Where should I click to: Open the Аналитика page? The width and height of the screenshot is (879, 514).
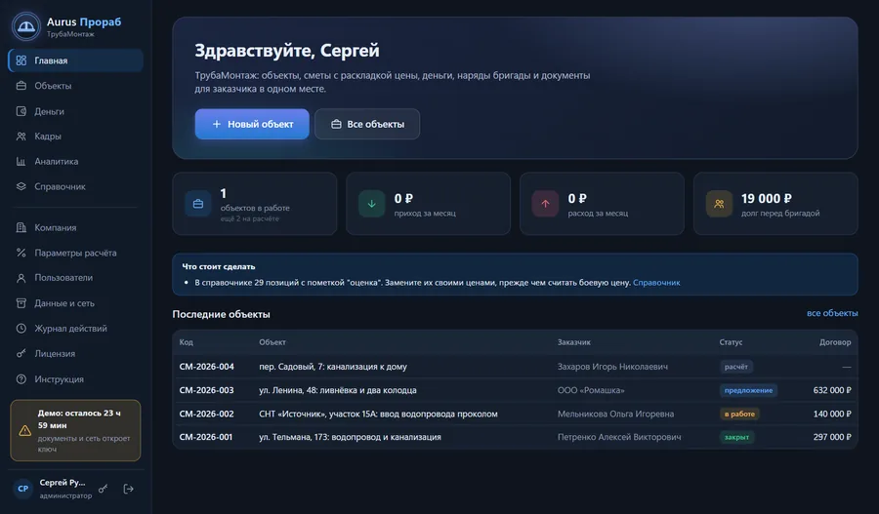coord(75,161)
